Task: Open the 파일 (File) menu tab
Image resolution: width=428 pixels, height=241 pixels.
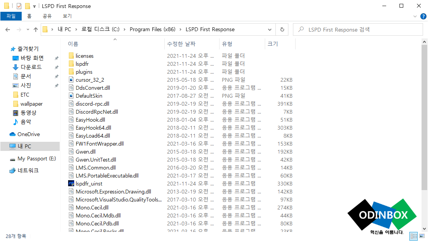Action: [x=11, y=16]
